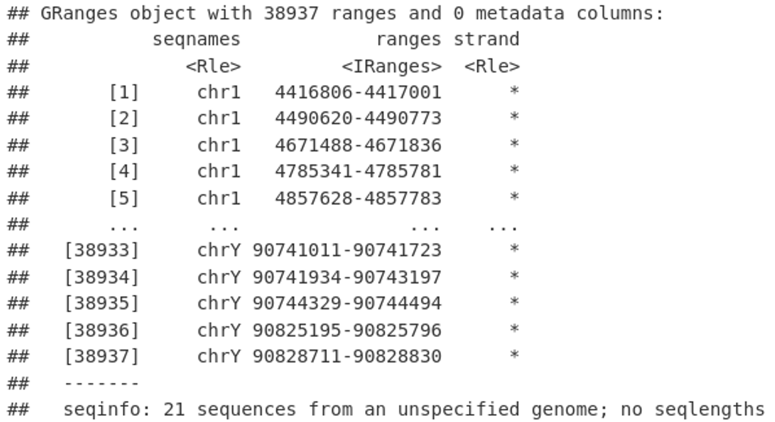The height and width of the screenshot is (422, 775).
Task: Click range 4785341-4785781
Action: (x=358, y=172)
